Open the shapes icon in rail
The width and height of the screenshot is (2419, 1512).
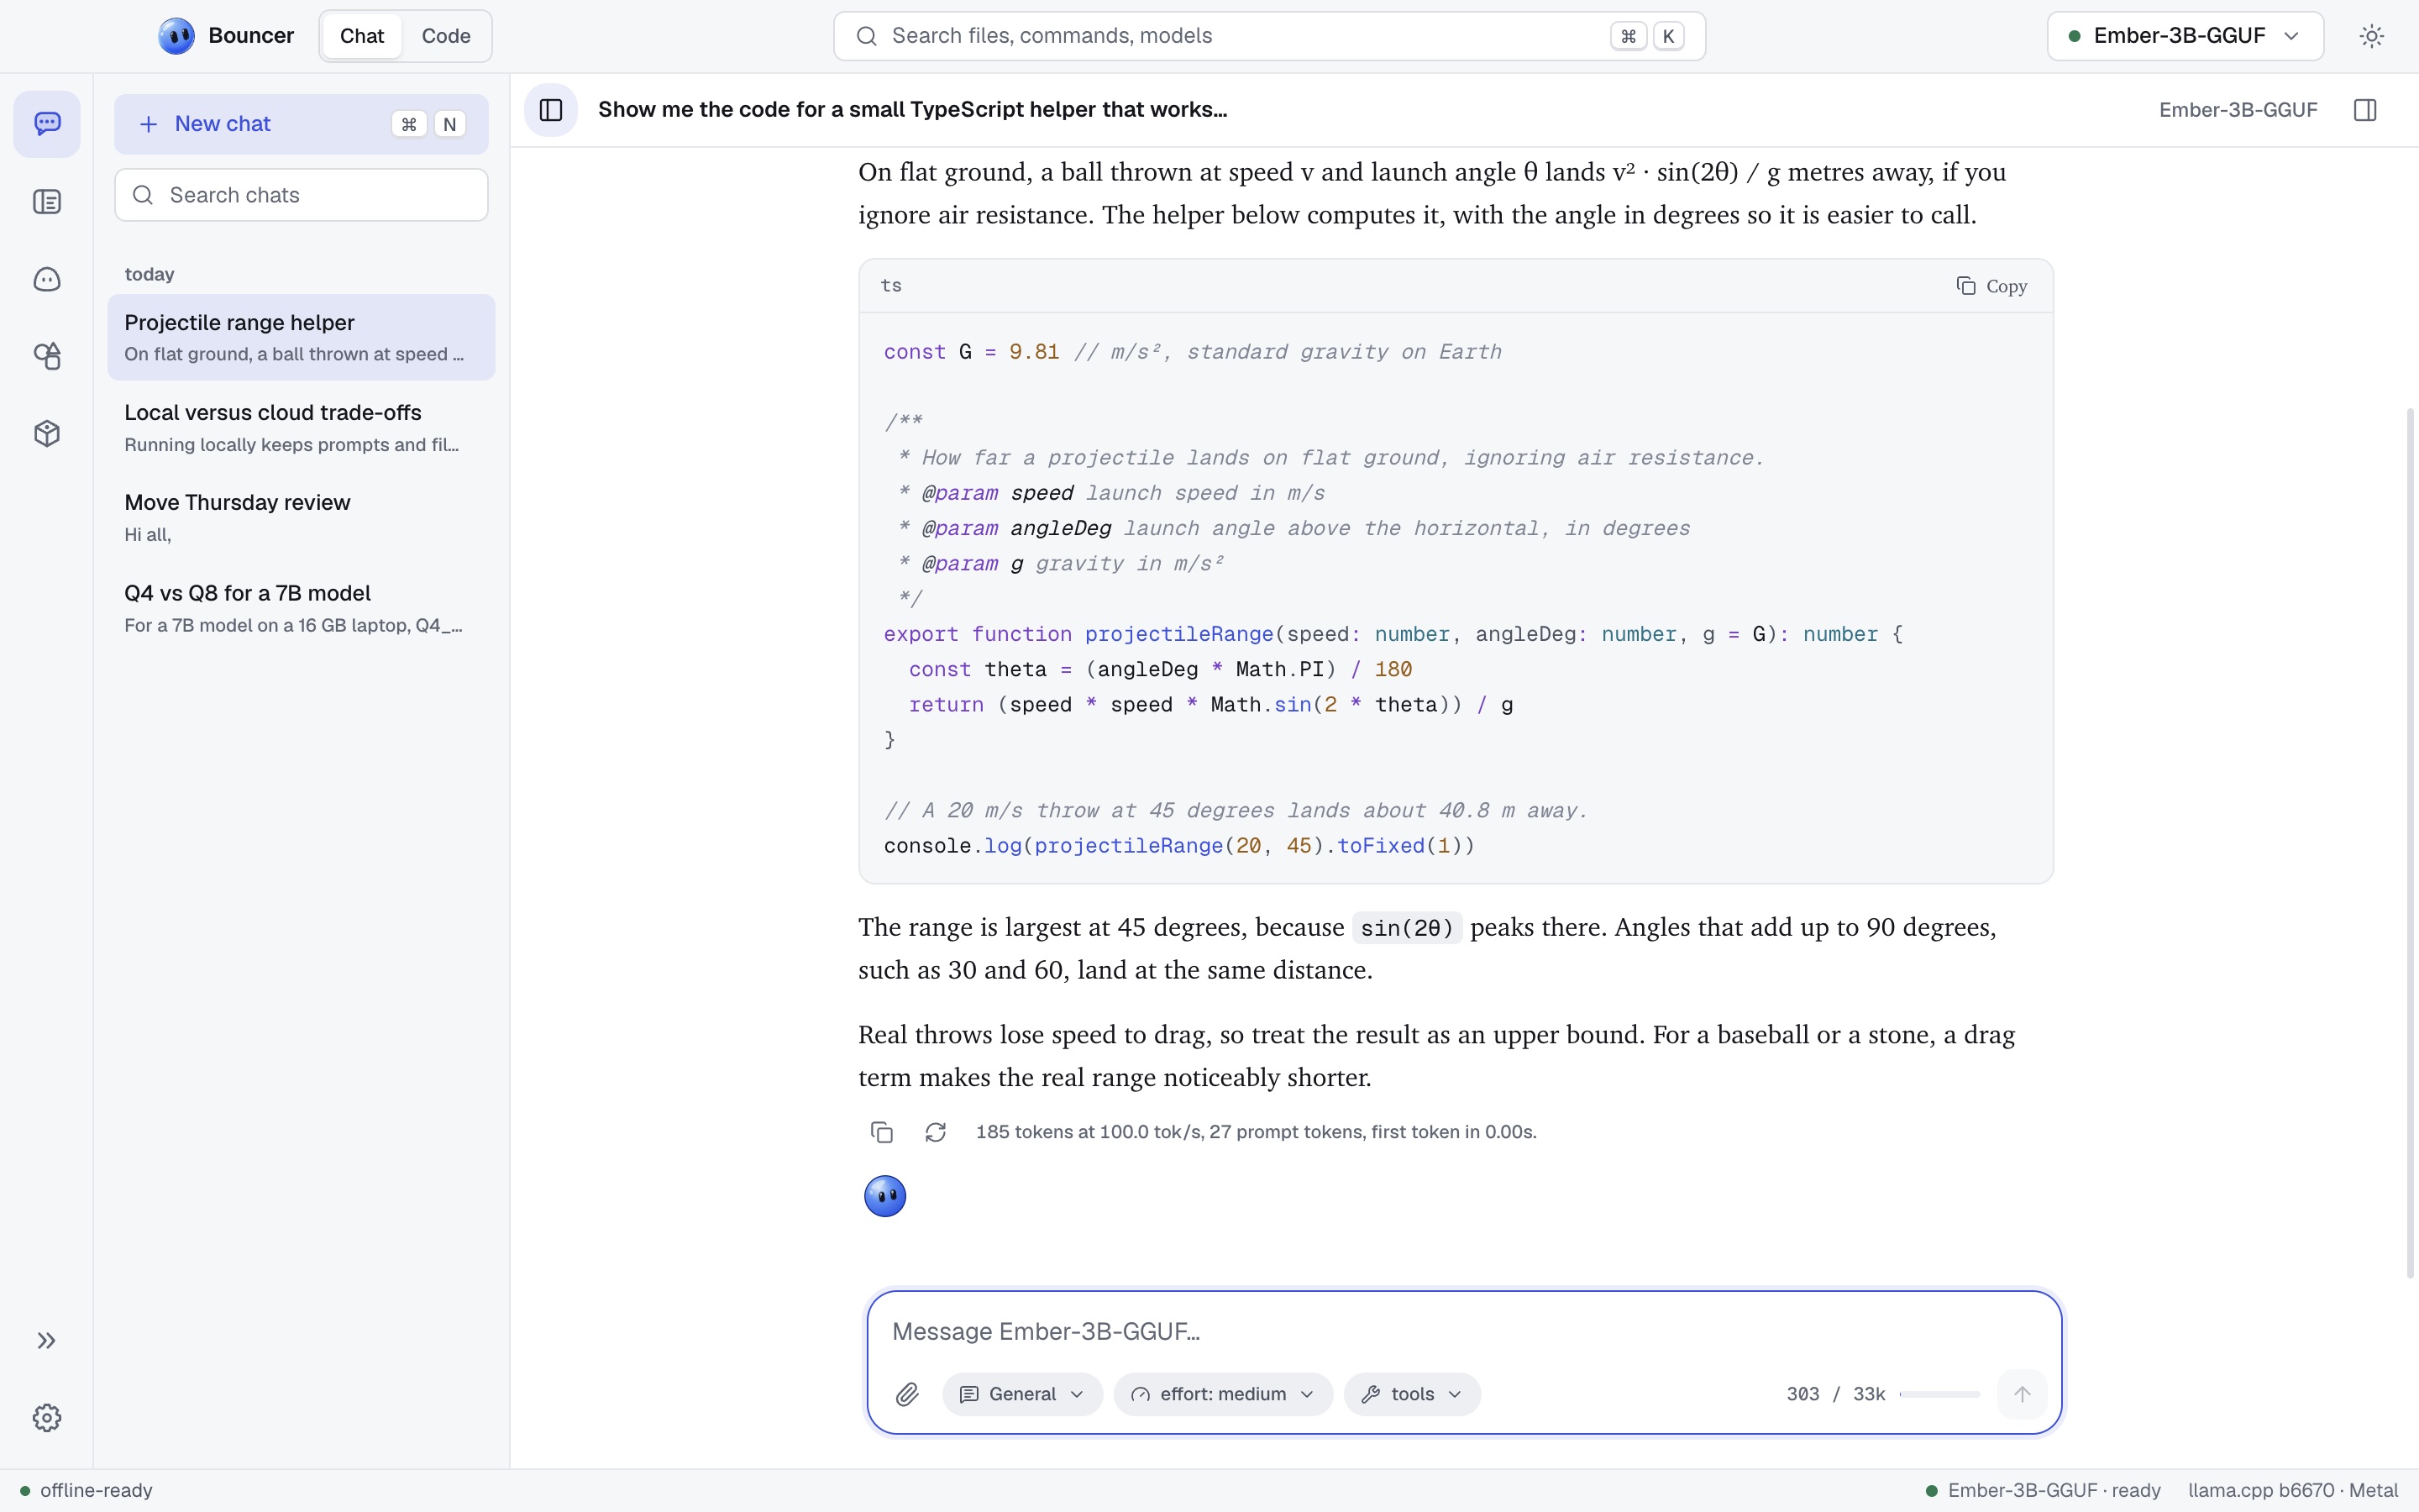pos(47,356)
